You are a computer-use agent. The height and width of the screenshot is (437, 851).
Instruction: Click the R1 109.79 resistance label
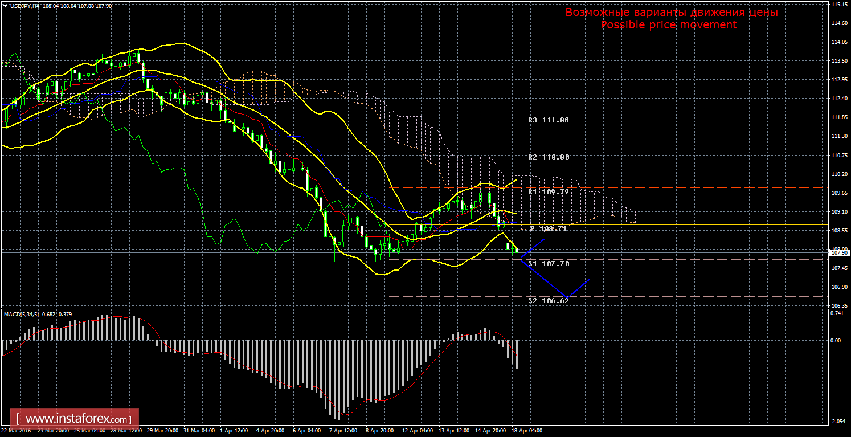click(x=549, y=192)
